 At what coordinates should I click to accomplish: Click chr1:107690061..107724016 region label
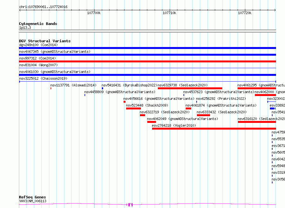click(43, 7)
